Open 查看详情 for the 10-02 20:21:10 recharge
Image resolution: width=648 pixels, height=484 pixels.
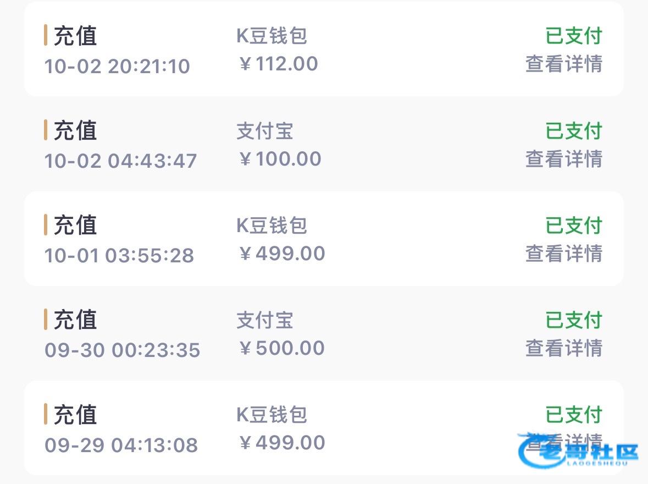tap(563, 64)
